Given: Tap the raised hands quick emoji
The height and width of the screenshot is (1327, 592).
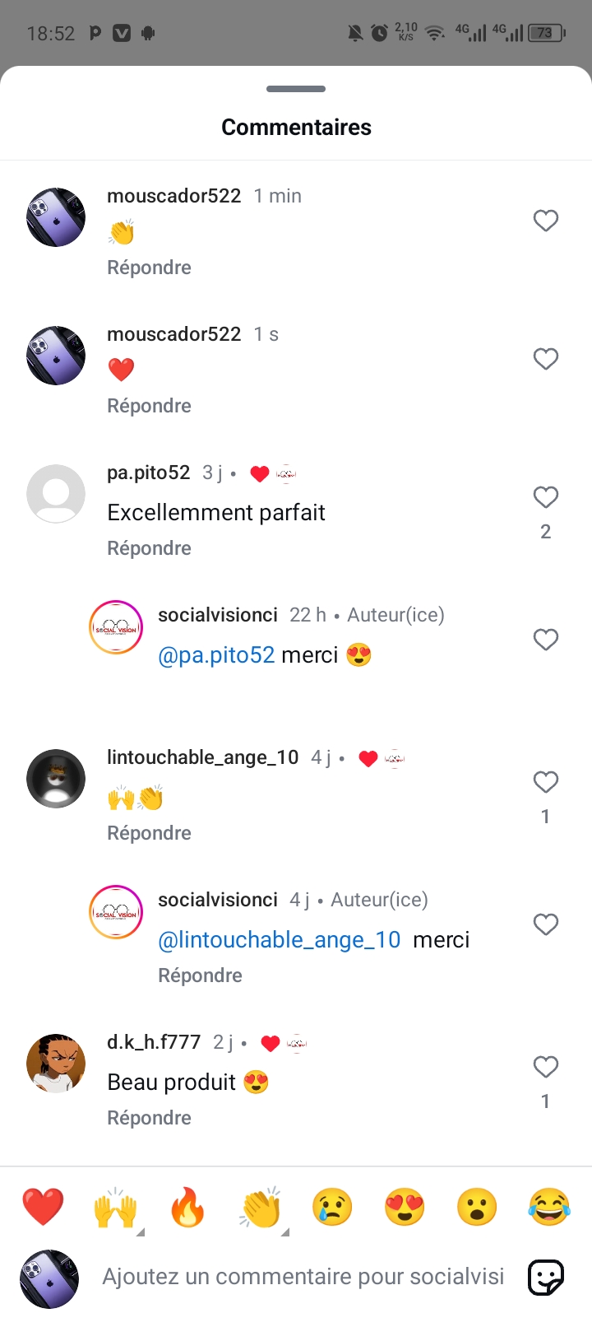Looking at the screenshot, I should click(x=115, y=1208).
